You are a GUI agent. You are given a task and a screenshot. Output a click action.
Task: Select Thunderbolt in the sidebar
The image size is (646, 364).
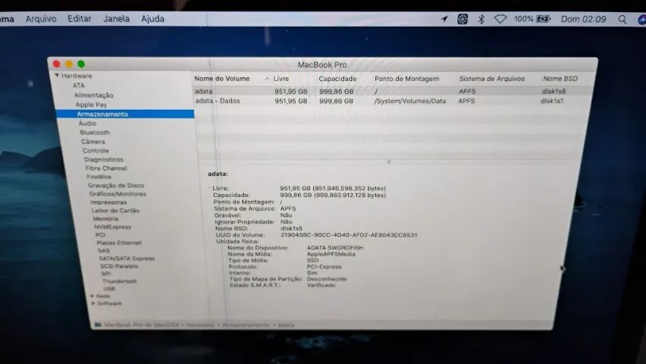tap(120, 281)
